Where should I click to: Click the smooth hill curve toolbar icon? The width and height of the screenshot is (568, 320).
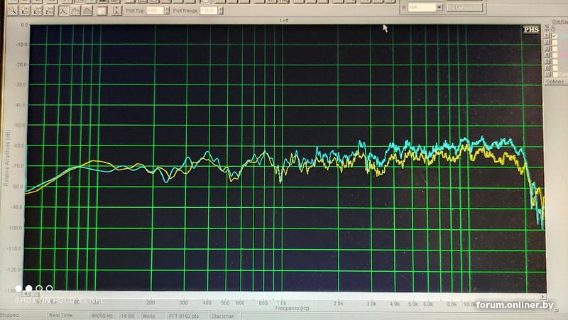click(87, 11)
